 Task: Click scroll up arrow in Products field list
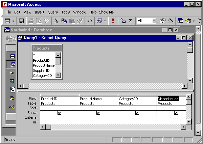pos(58,55)
